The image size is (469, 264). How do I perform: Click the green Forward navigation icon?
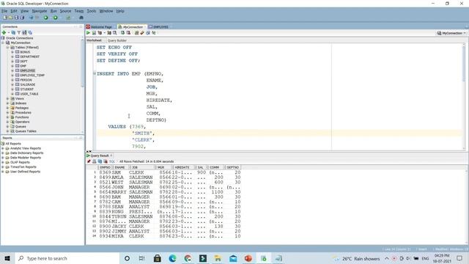tap(56, 18)
